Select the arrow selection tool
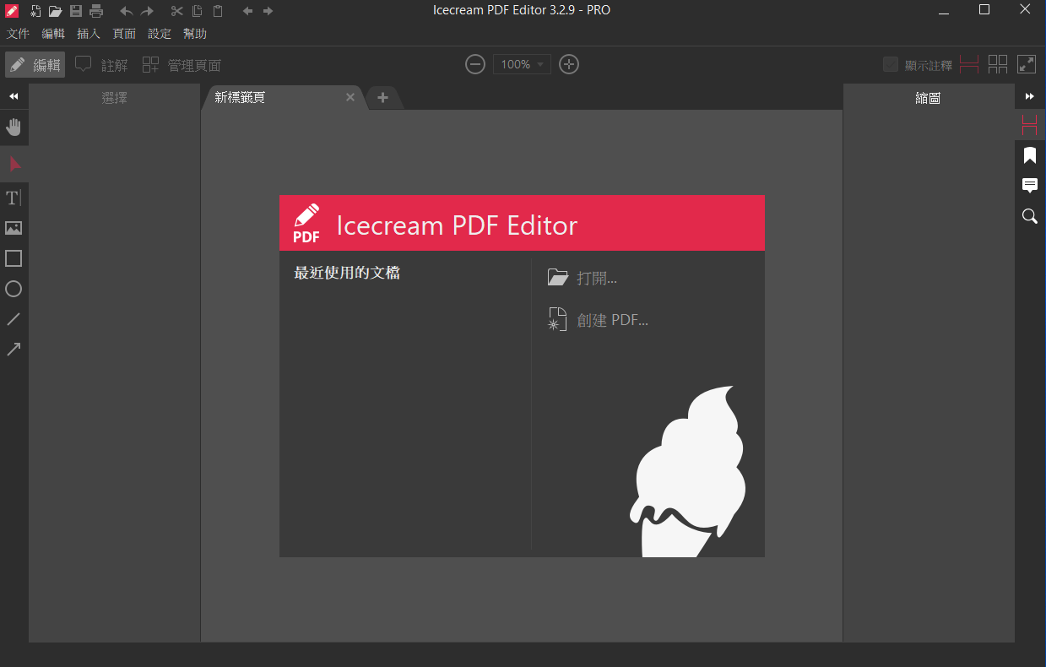Image resolution: width=1046 pixels, height=667 pixels. click(14, 164)
